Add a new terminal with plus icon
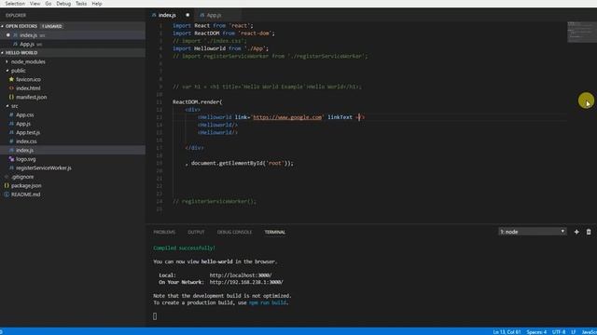 pos(576,232)
